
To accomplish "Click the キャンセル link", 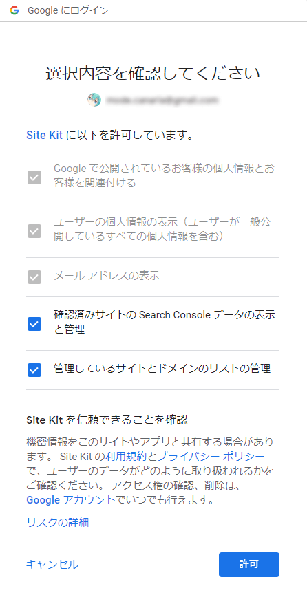I will [x=52, y=565].
